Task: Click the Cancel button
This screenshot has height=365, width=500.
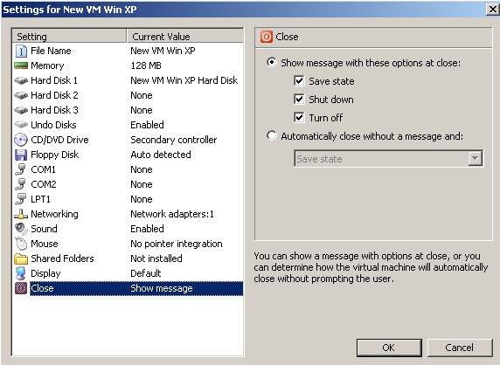Action: point(460,348)
